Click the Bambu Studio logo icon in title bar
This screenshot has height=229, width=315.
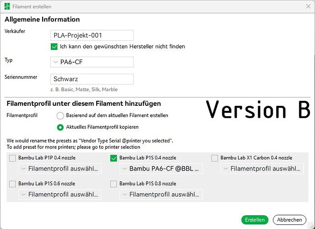[x=7, y=6]
